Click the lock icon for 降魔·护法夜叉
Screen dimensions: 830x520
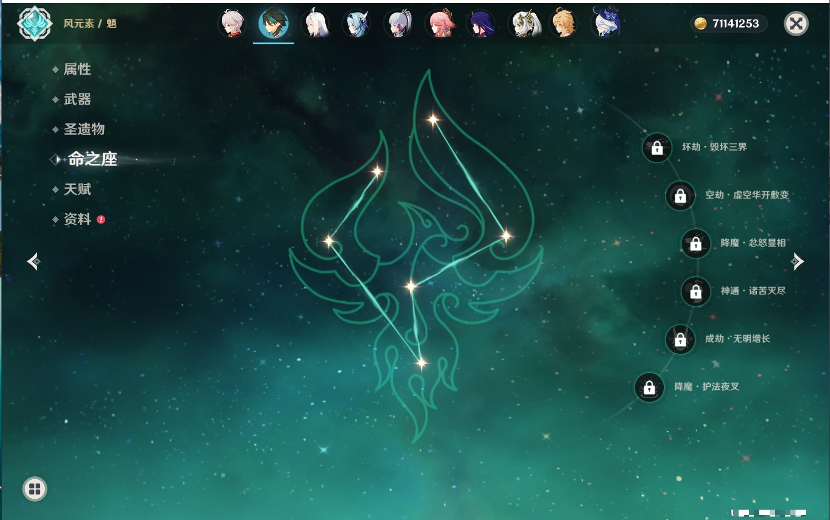(x=649, y=387)
